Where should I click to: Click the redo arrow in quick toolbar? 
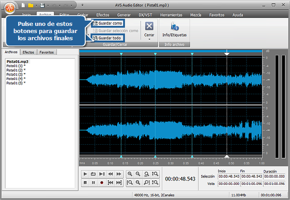[66, 5]
